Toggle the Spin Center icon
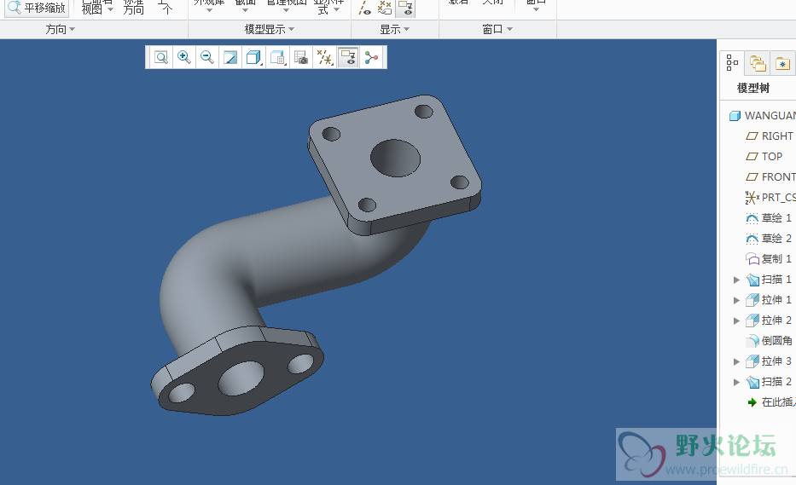Viewport: 796px width, 485px height. click(371, 57)
